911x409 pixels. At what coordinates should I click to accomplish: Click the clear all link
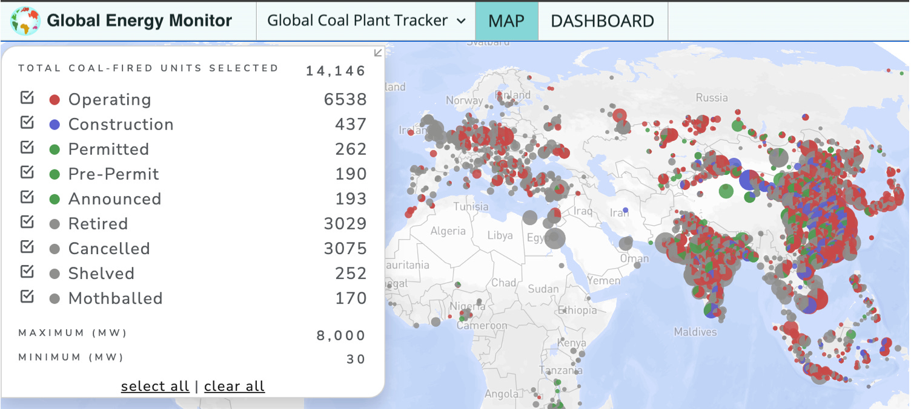pyautogui.click(x=234, y=386)
